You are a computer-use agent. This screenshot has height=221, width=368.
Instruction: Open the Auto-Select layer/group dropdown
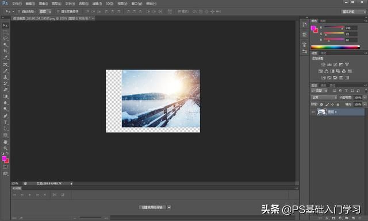(x=45, y=11)
